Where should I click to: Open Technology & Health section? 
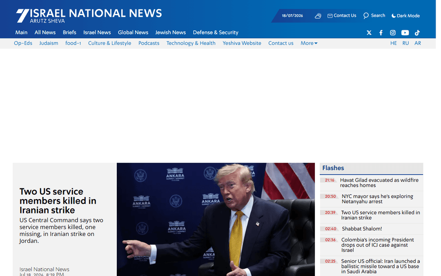point(191,43)
